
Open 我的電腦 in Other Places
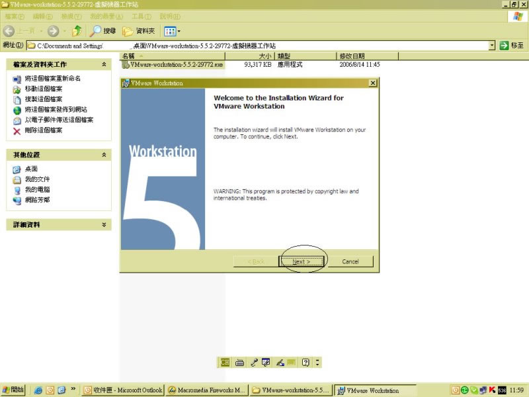37,189
